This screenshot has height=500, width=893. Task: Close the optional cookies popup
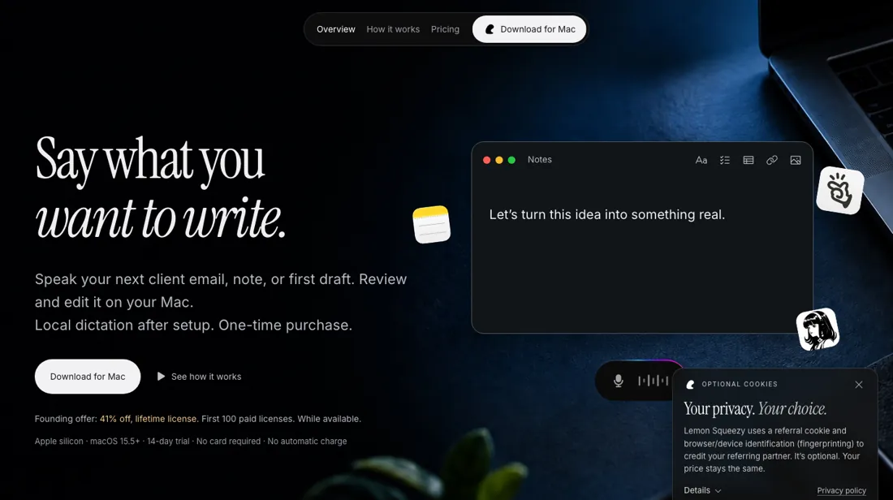tap(859, 385)
